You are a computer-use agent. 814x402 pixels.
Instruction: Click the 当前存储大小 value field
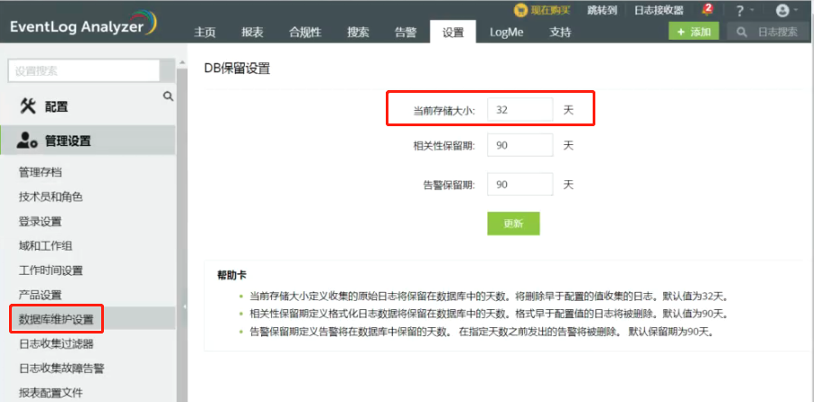click(520, 110)
